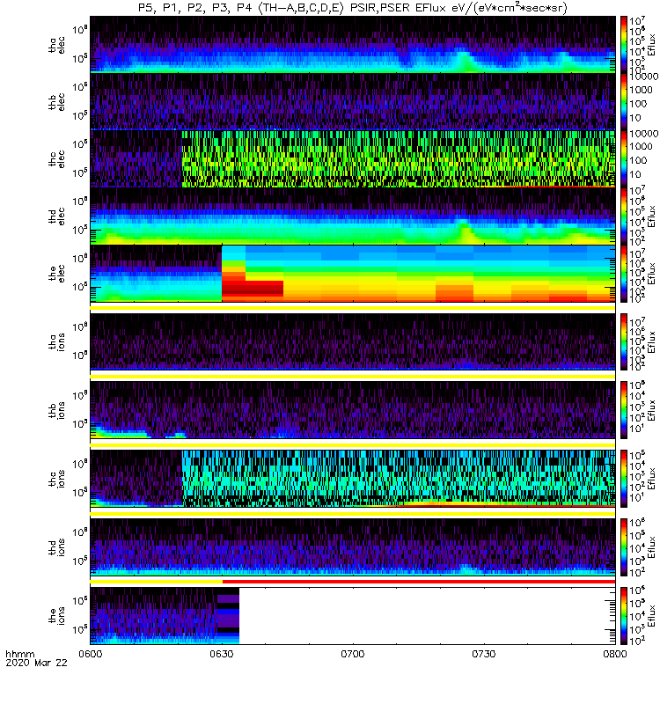Click the red status bar above the ions panel
This screenshot has height=704, width=660.
coord(419,582)
